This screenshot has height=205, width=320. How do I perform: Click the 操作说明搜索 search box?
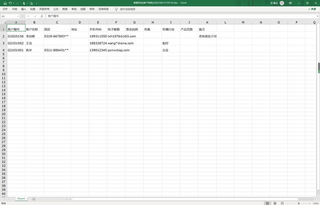tap(127, 9)
